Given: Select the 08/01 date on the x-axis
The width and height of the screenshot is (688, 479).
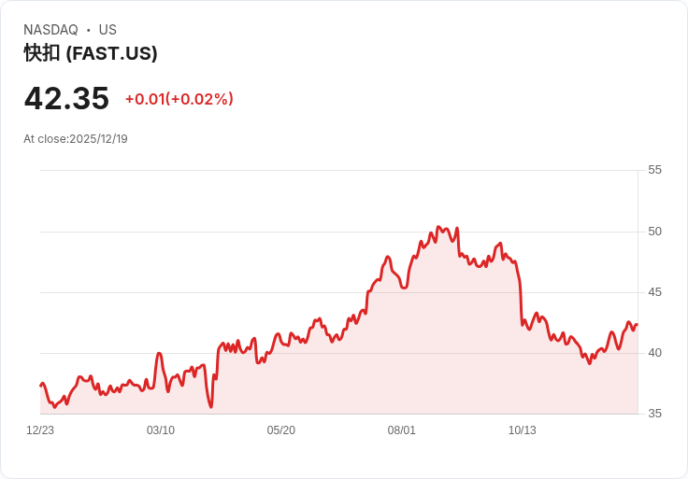Looking at the screenshot, I should [402, 430].
